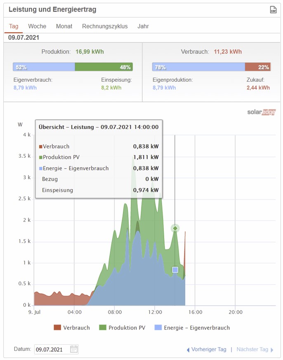Open the Rechnungszyklus tab
The height and width of the screenshot is (360, 283).
[x=105, y=26]
